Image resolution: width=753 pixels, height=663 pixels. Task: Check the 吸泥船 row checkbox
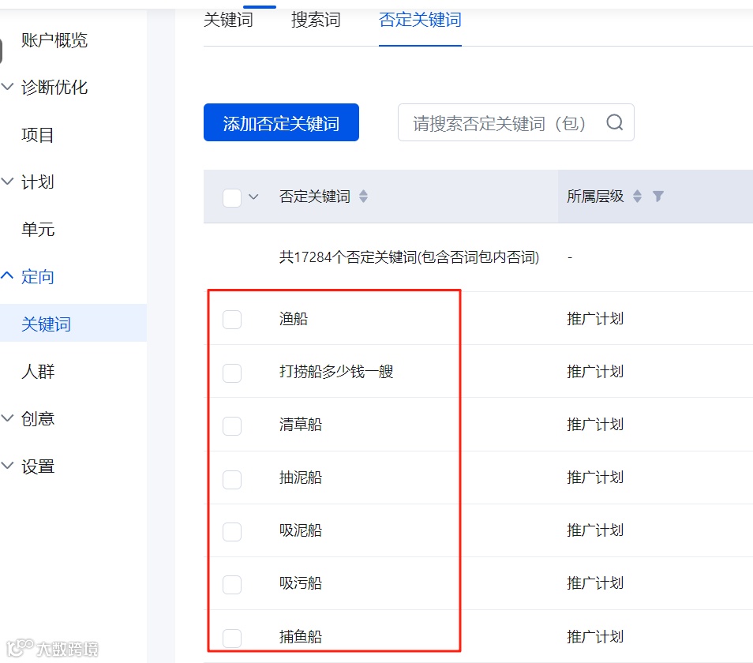click(232, 532)
